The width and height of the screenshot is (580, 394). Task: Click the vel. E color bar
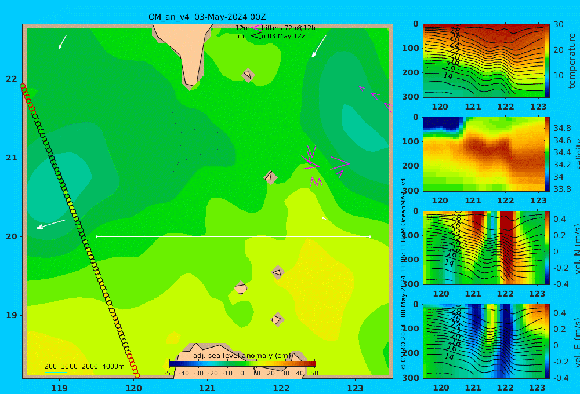[x=547, y=341]
